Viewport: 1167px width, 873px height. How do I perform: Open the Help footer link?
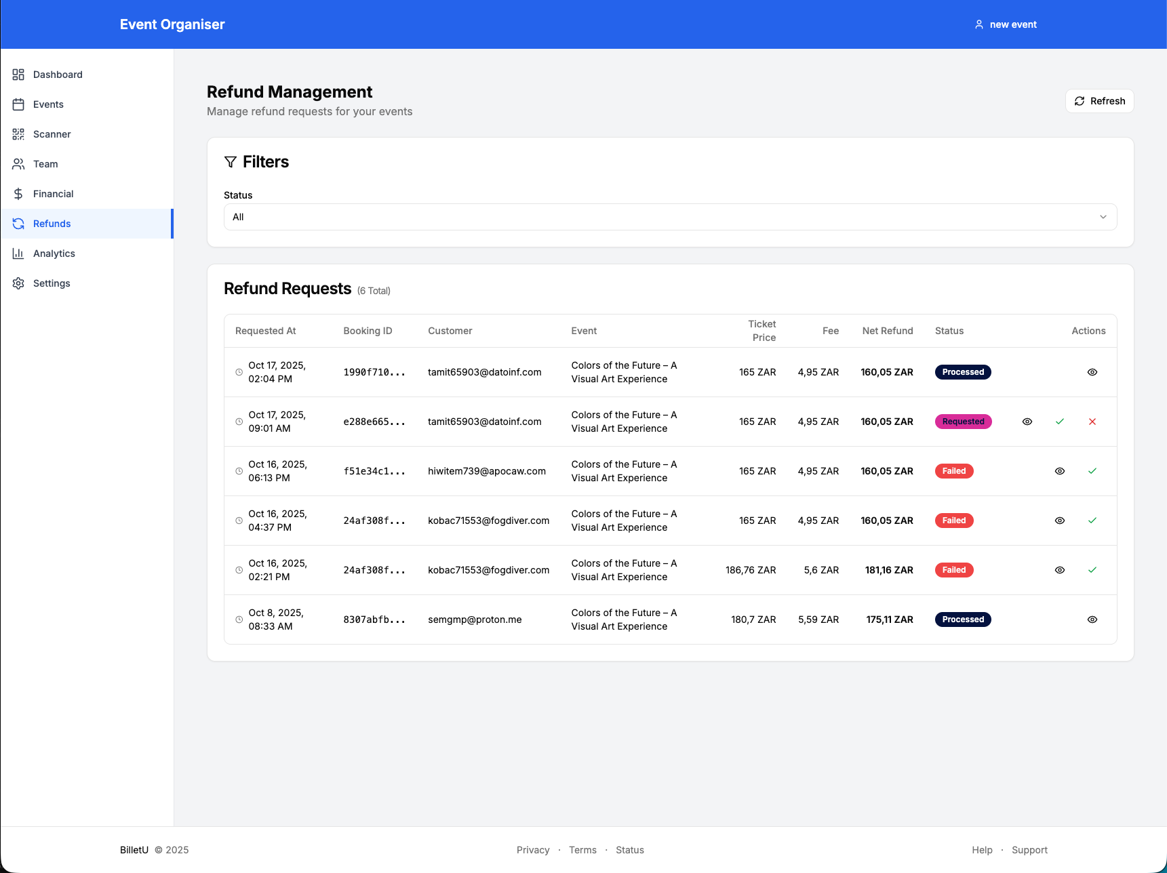pos(982,850)
